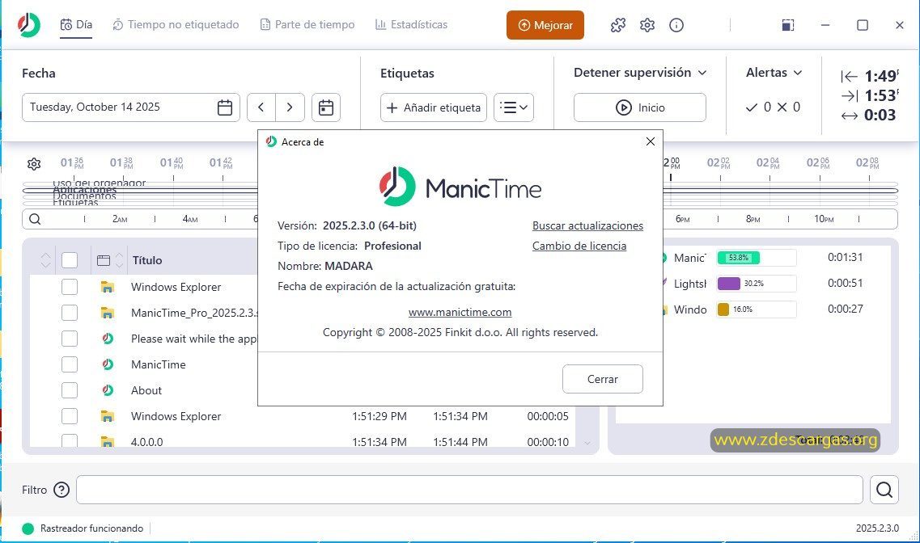Switch to Estadísticas tab
This screenshot has height=543, width=920.
pos(411,24)
